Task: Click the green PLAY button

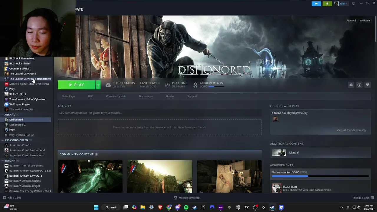Action: (x=76, y=85)
